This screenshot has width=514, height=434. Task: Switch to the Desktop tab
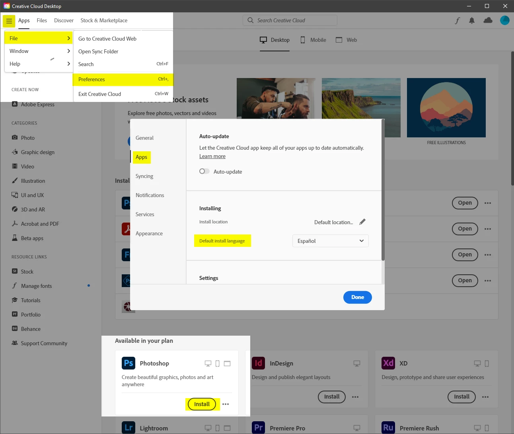[275, 40]
